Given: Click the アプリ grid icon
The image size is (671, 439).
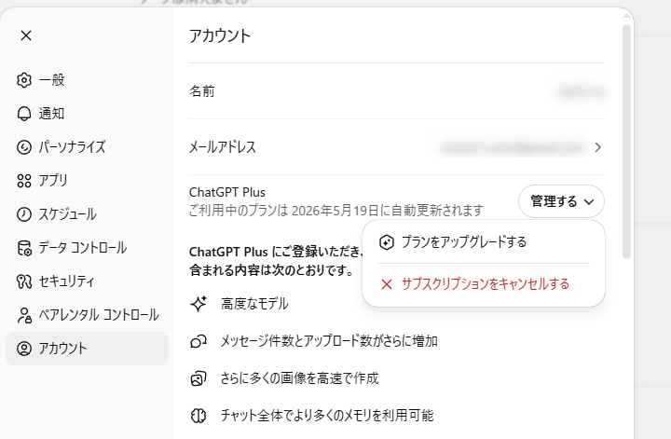Looking at the screenshot, I should tap(24, 181).
